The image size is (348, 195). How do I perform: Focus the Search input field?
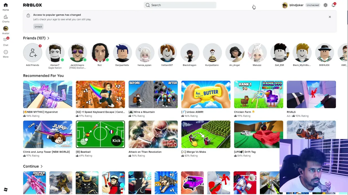point(180,5)
